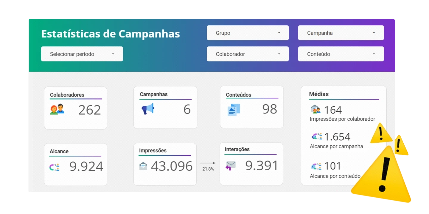This screenshot has height=214, width=429.
Task: Click the Colaboradores people icon
Action: [x=57, y=109]
